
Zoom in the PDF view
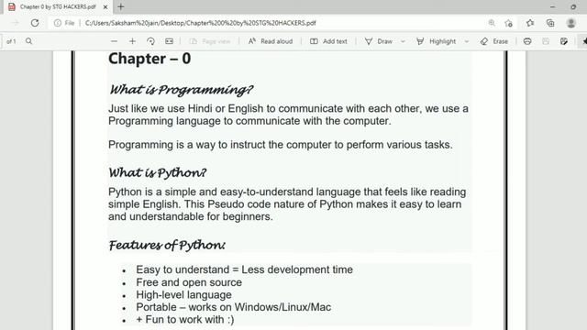click(x=132, y=41)
